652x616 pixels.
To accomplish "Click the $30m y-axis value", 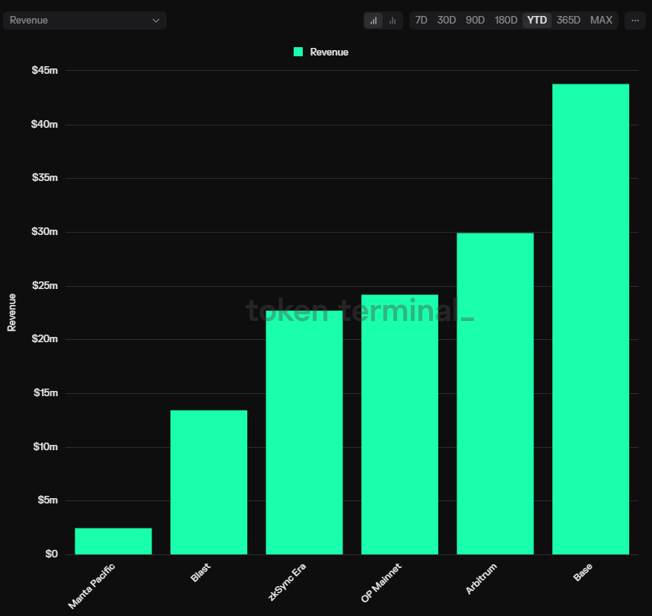I will pyautogui.click(x=44, y=231).
